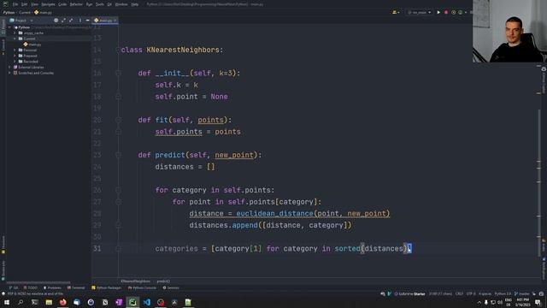Collapse all items in the Project panel
This screenshot has height=308, width=547.
click(71, 21)
